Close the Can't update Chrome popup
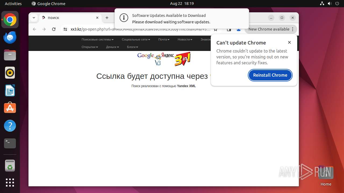 [289, 42]
